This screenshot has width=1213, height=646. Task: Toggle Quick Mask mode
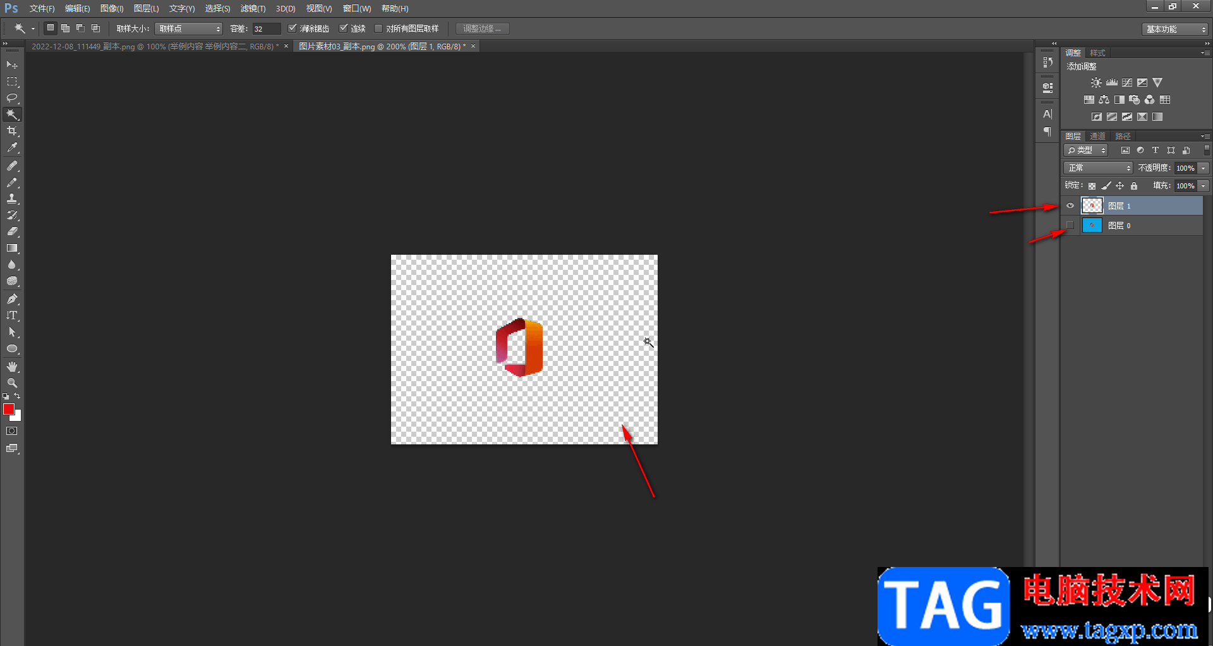pyautogui.click(x=12, y=431)
